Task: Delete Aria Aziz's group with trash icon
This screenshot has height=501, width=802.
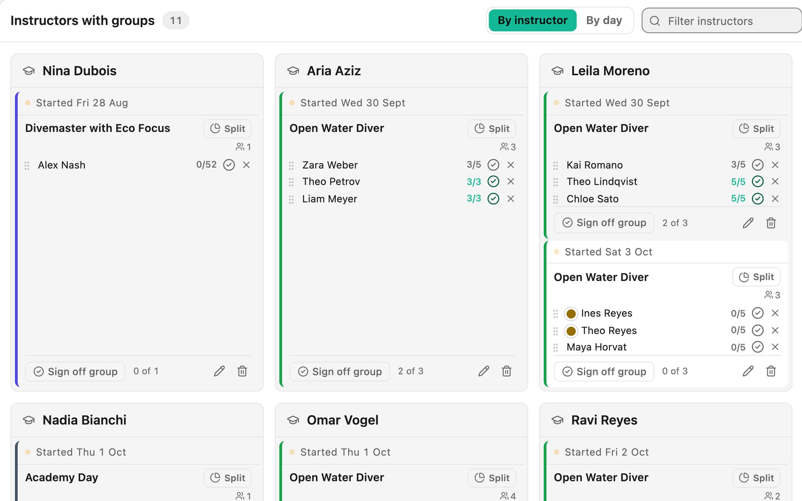Action: pyautogui.click(x=507, y=371)
